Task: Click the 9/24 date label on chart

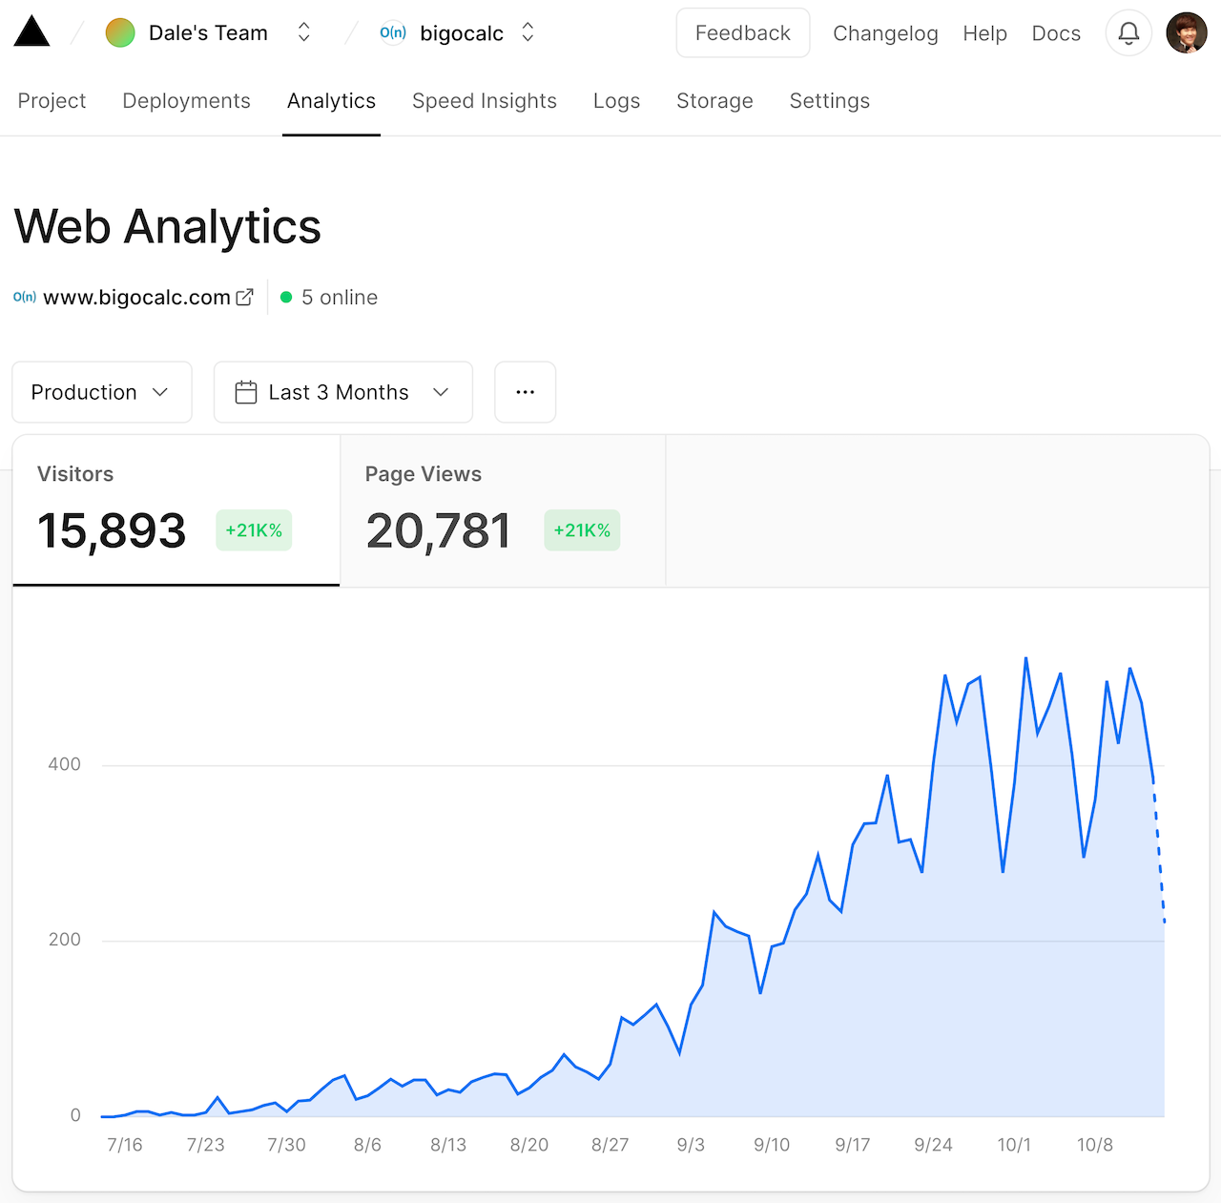Action: 933,1145
